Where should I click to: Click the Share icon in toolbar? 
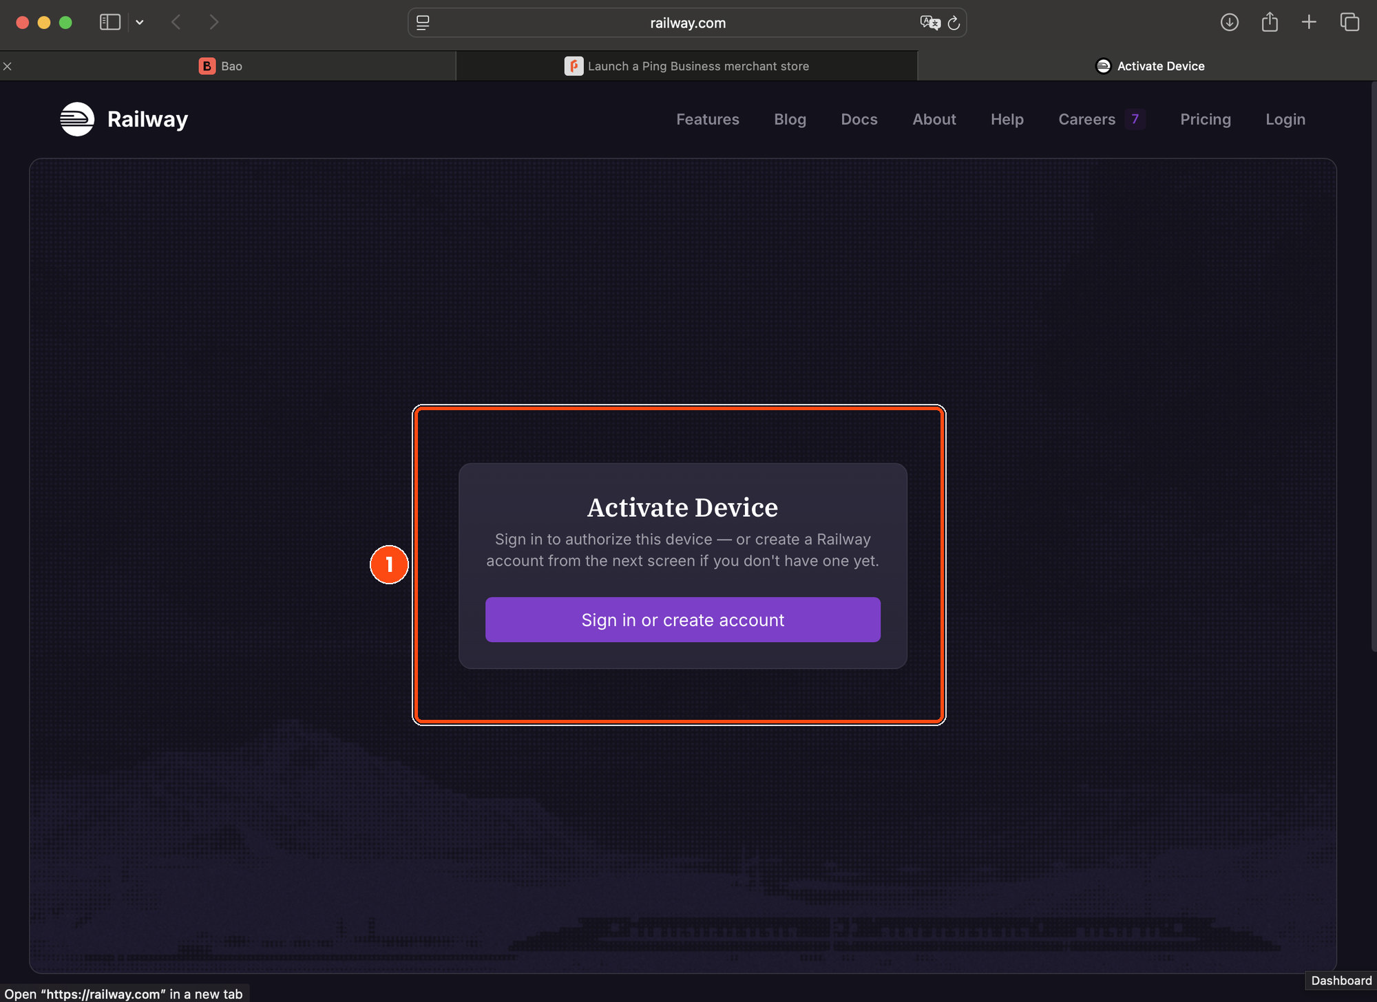1270,22
